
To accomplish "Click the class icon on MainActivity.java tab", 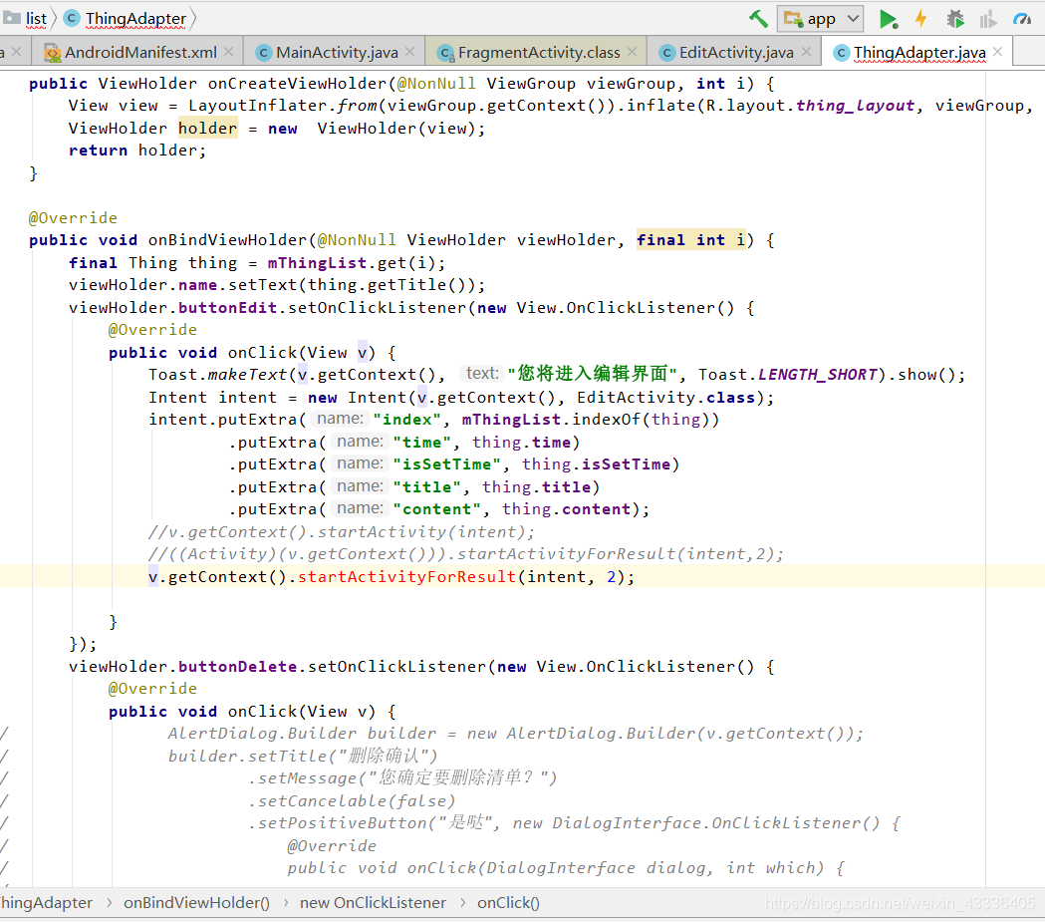I will [264, 53].
